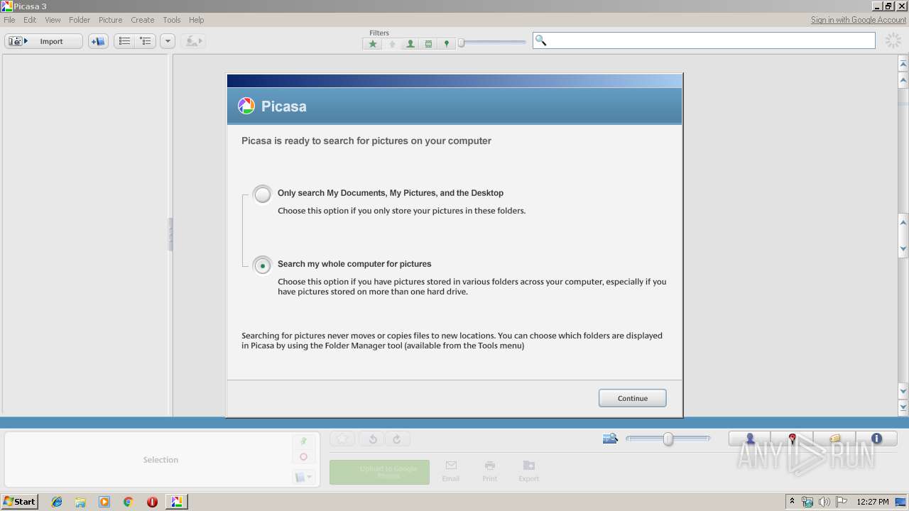Screen dimensions: 909x511
Task: Switch to flat folder list view
Action: click(124, 41)
